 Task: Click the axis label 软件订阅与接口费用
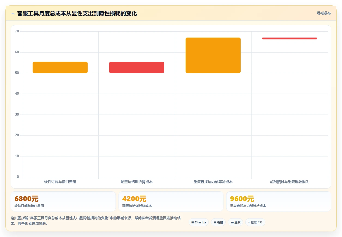(60, 182)
